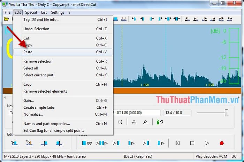The height and width of the screenshot is (162, 244).
Task: Click the Play button
Action: coord(207,143)
